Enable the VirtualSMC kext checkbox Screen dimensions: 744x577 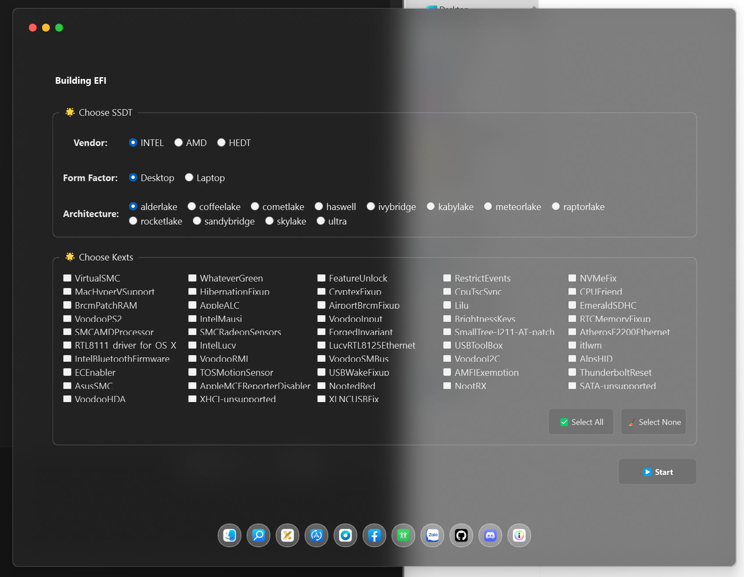[67, 278]
